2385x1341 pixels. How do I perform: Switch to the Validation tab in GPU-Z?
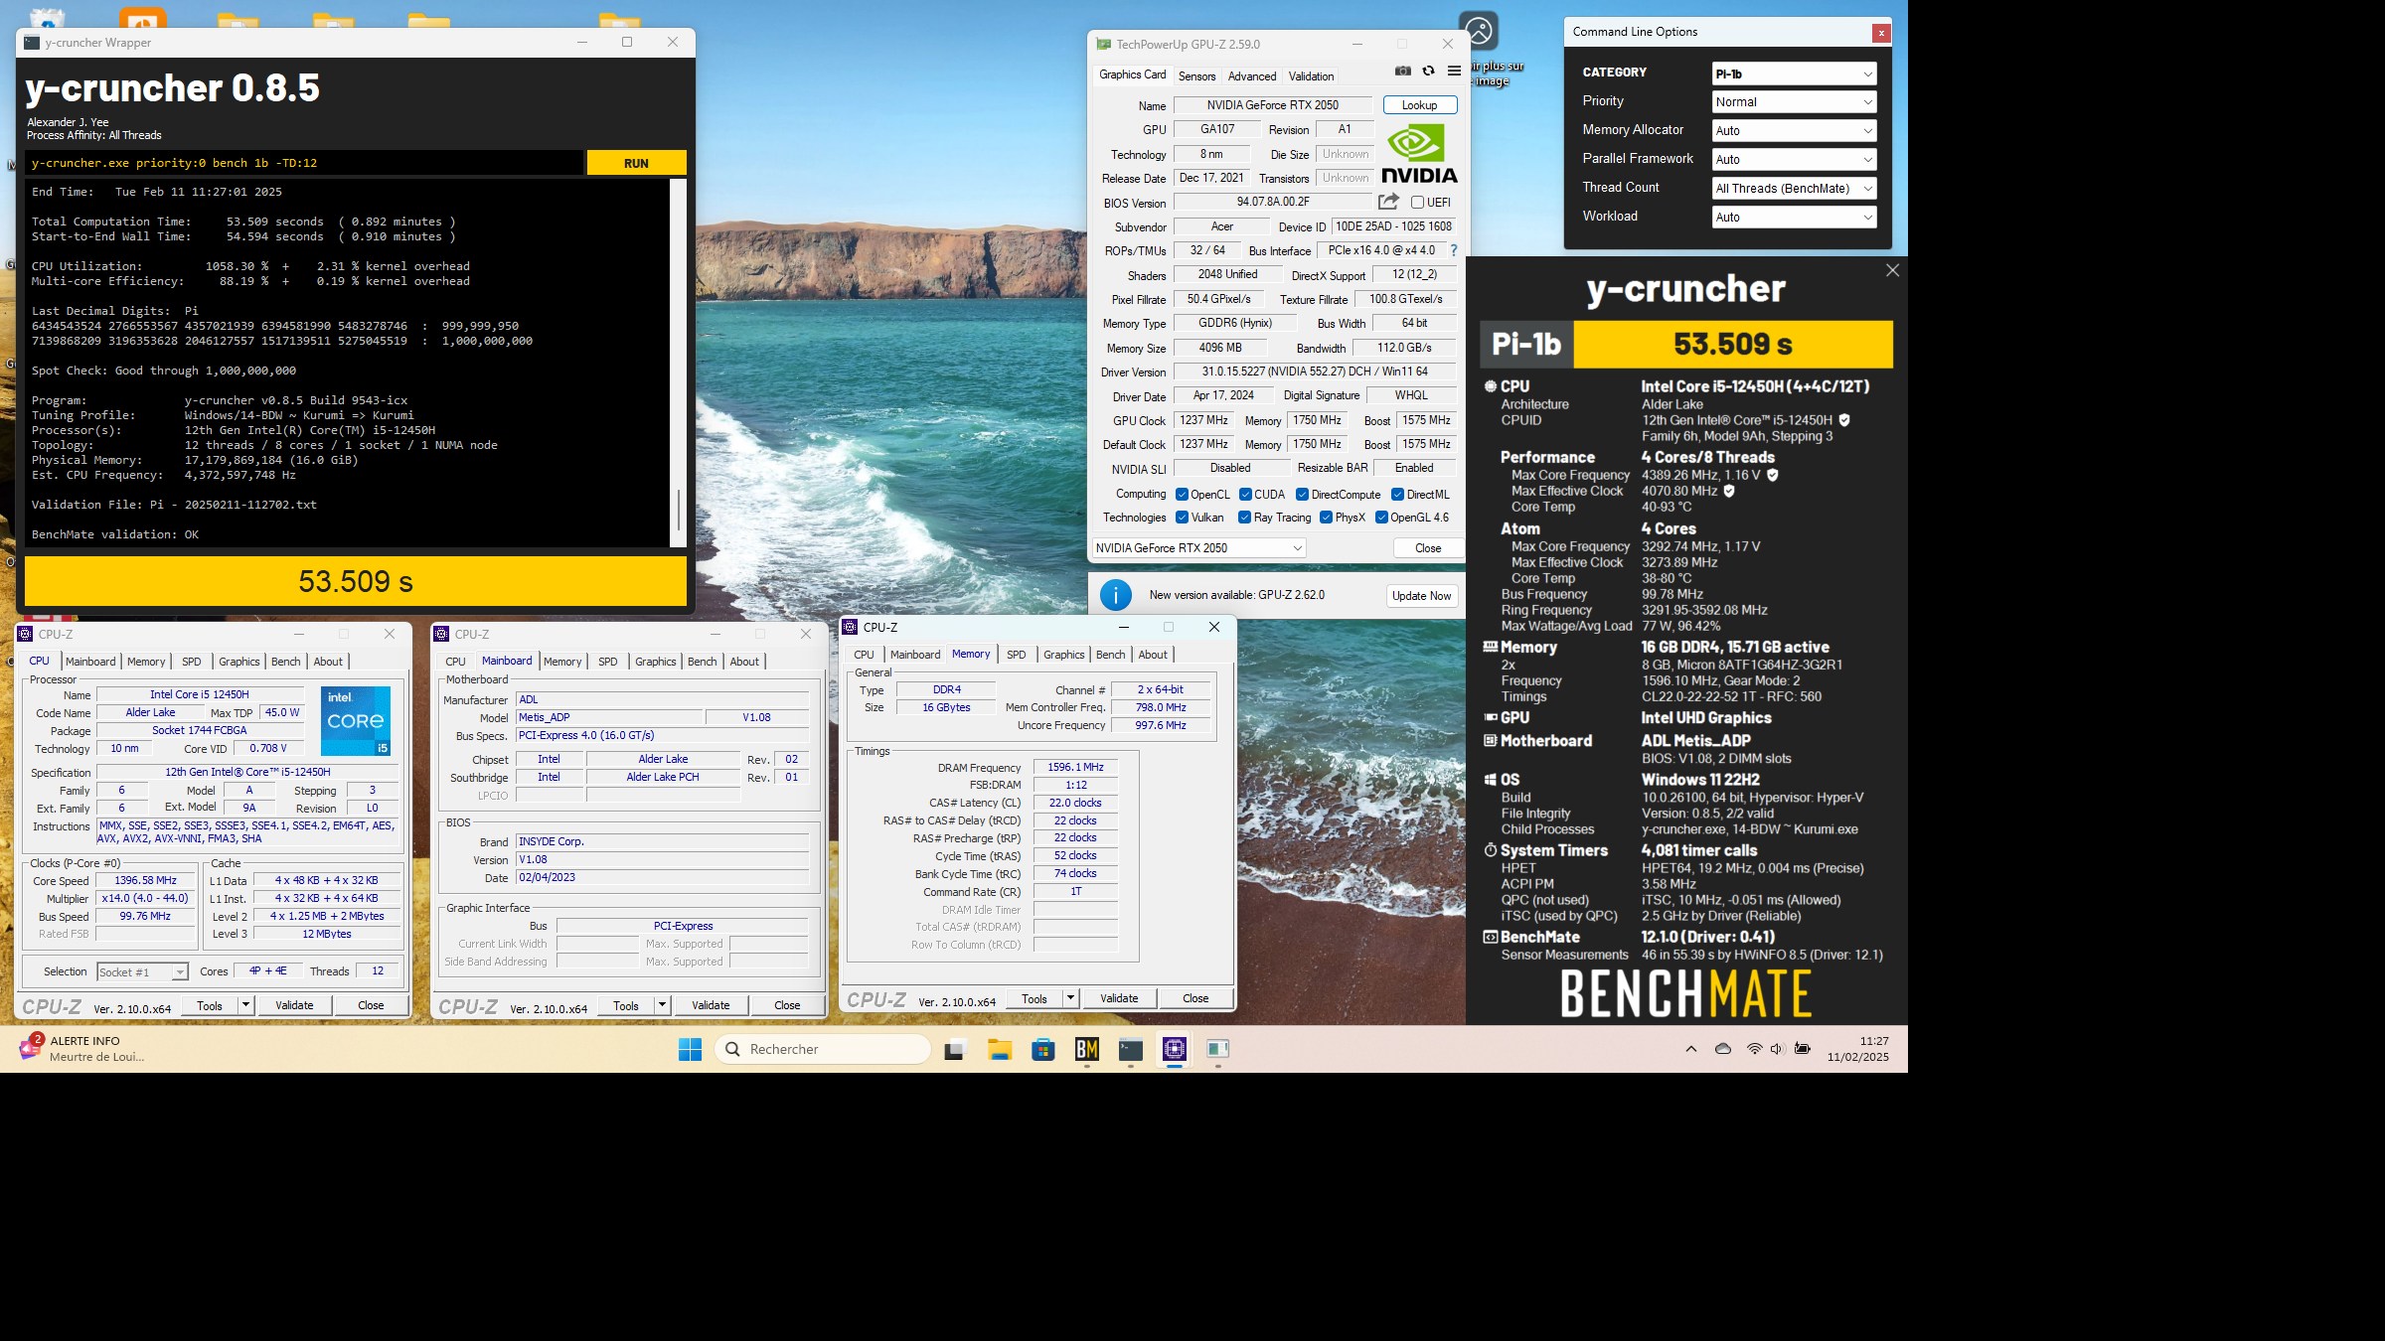(1311, 76)
